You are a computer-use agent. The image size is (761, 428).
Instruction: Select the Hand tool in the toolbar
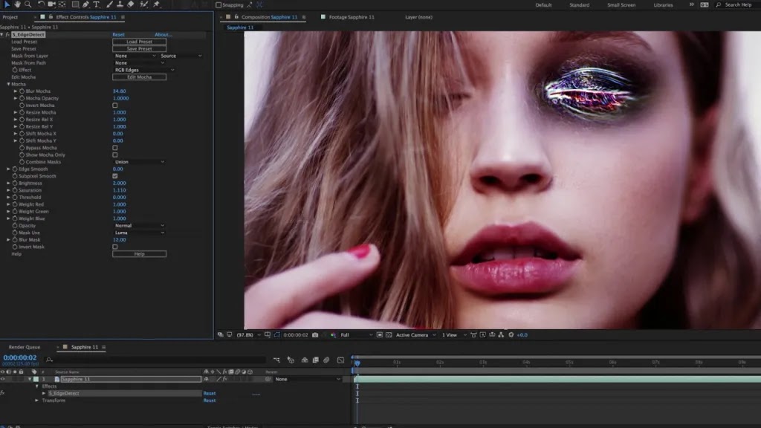[17, 4]
